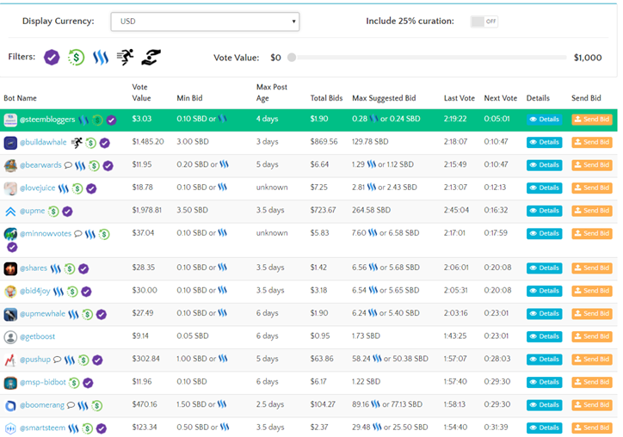Open the @smartsteem bot link
The image size is (623, 437).
[42, 428]
